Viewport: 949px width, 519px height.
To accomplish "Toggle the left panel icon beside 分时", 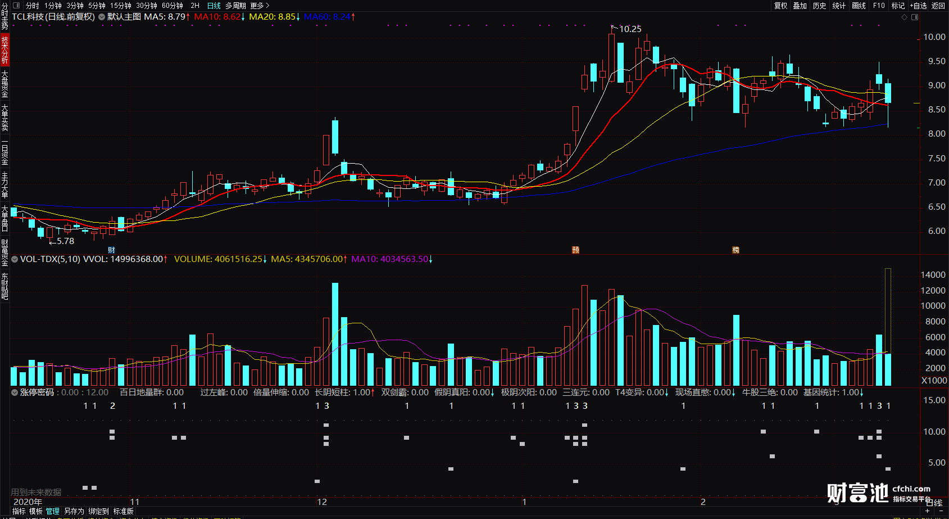I will [x=17, y=6].
